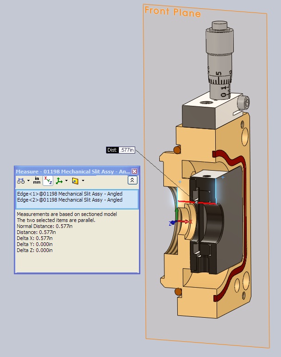Click the Projected On icon
This screenshot has height=357, width=281.
tap(75, 181)
